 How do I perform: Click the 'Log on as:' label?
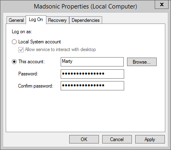(x=22, y=32)
